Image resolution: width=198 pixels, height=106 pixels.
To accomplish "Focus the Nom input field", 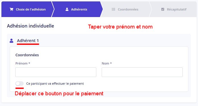I will 142,72.
